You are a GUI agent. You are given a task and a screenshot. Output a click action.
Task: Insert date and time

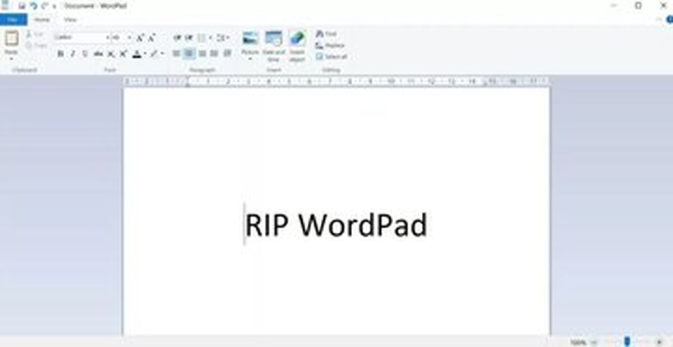[274, 46]
